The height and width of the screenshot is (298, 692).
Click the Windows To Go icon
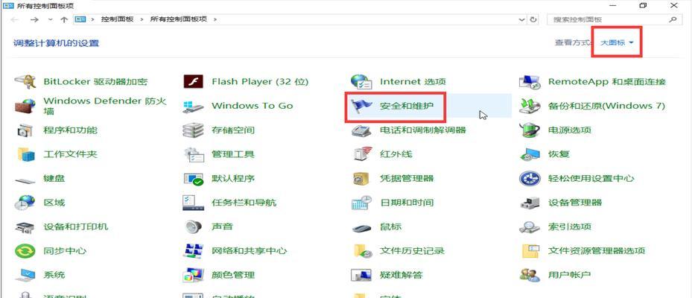[193, 106]
